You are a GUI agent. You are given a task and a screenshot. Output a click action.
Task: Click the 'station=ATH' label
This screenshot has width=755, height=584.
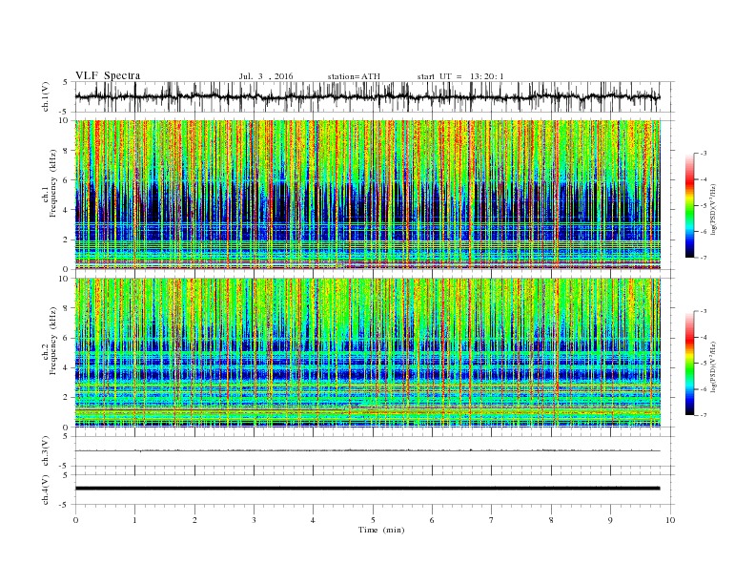pyautogui.click(x=354, y=76)
